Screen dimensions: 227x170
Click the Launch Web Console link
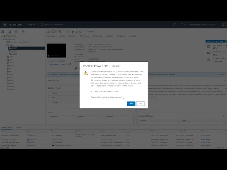point(56,61)
